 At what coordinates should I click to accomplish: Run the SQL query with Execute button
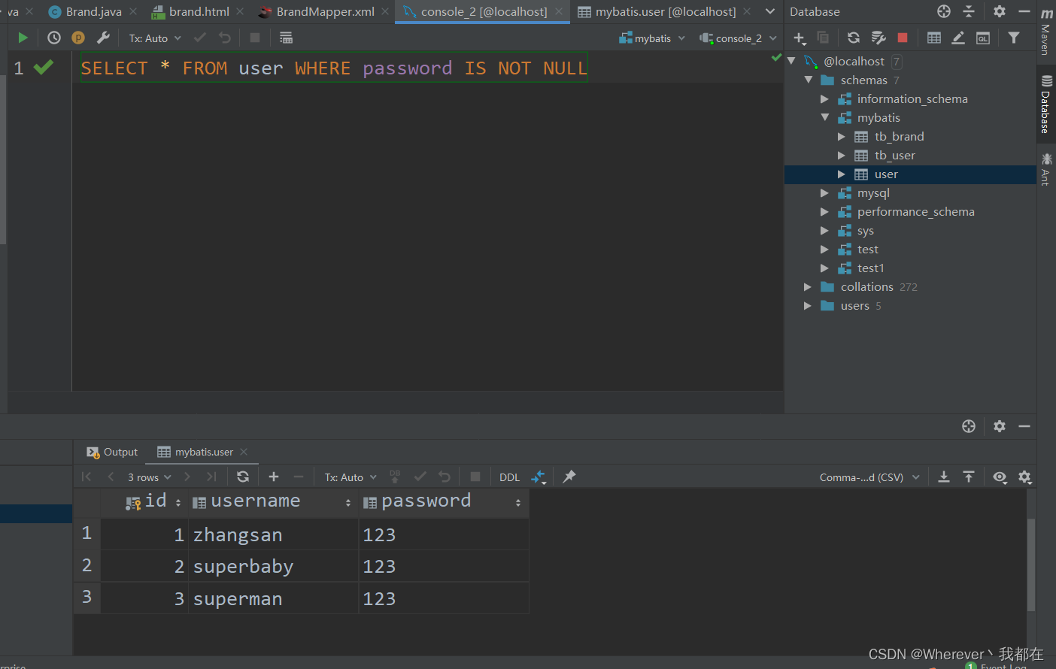(x=23, y=38)
